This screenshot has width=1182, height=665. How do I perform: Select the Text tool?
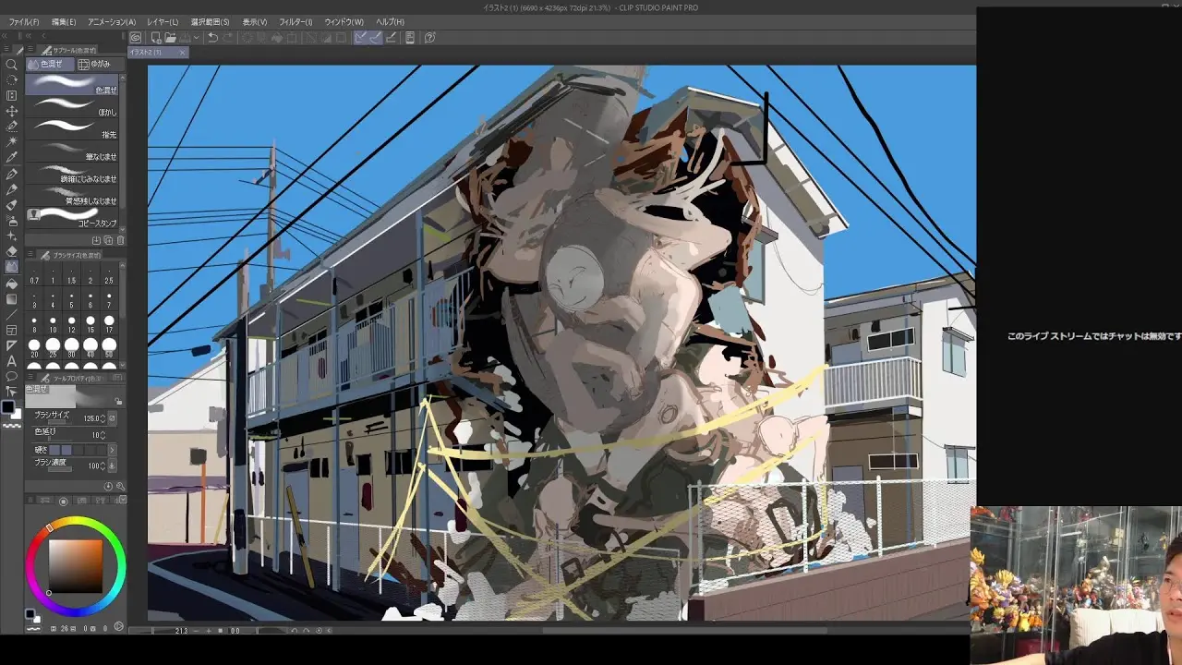(11, 360)
